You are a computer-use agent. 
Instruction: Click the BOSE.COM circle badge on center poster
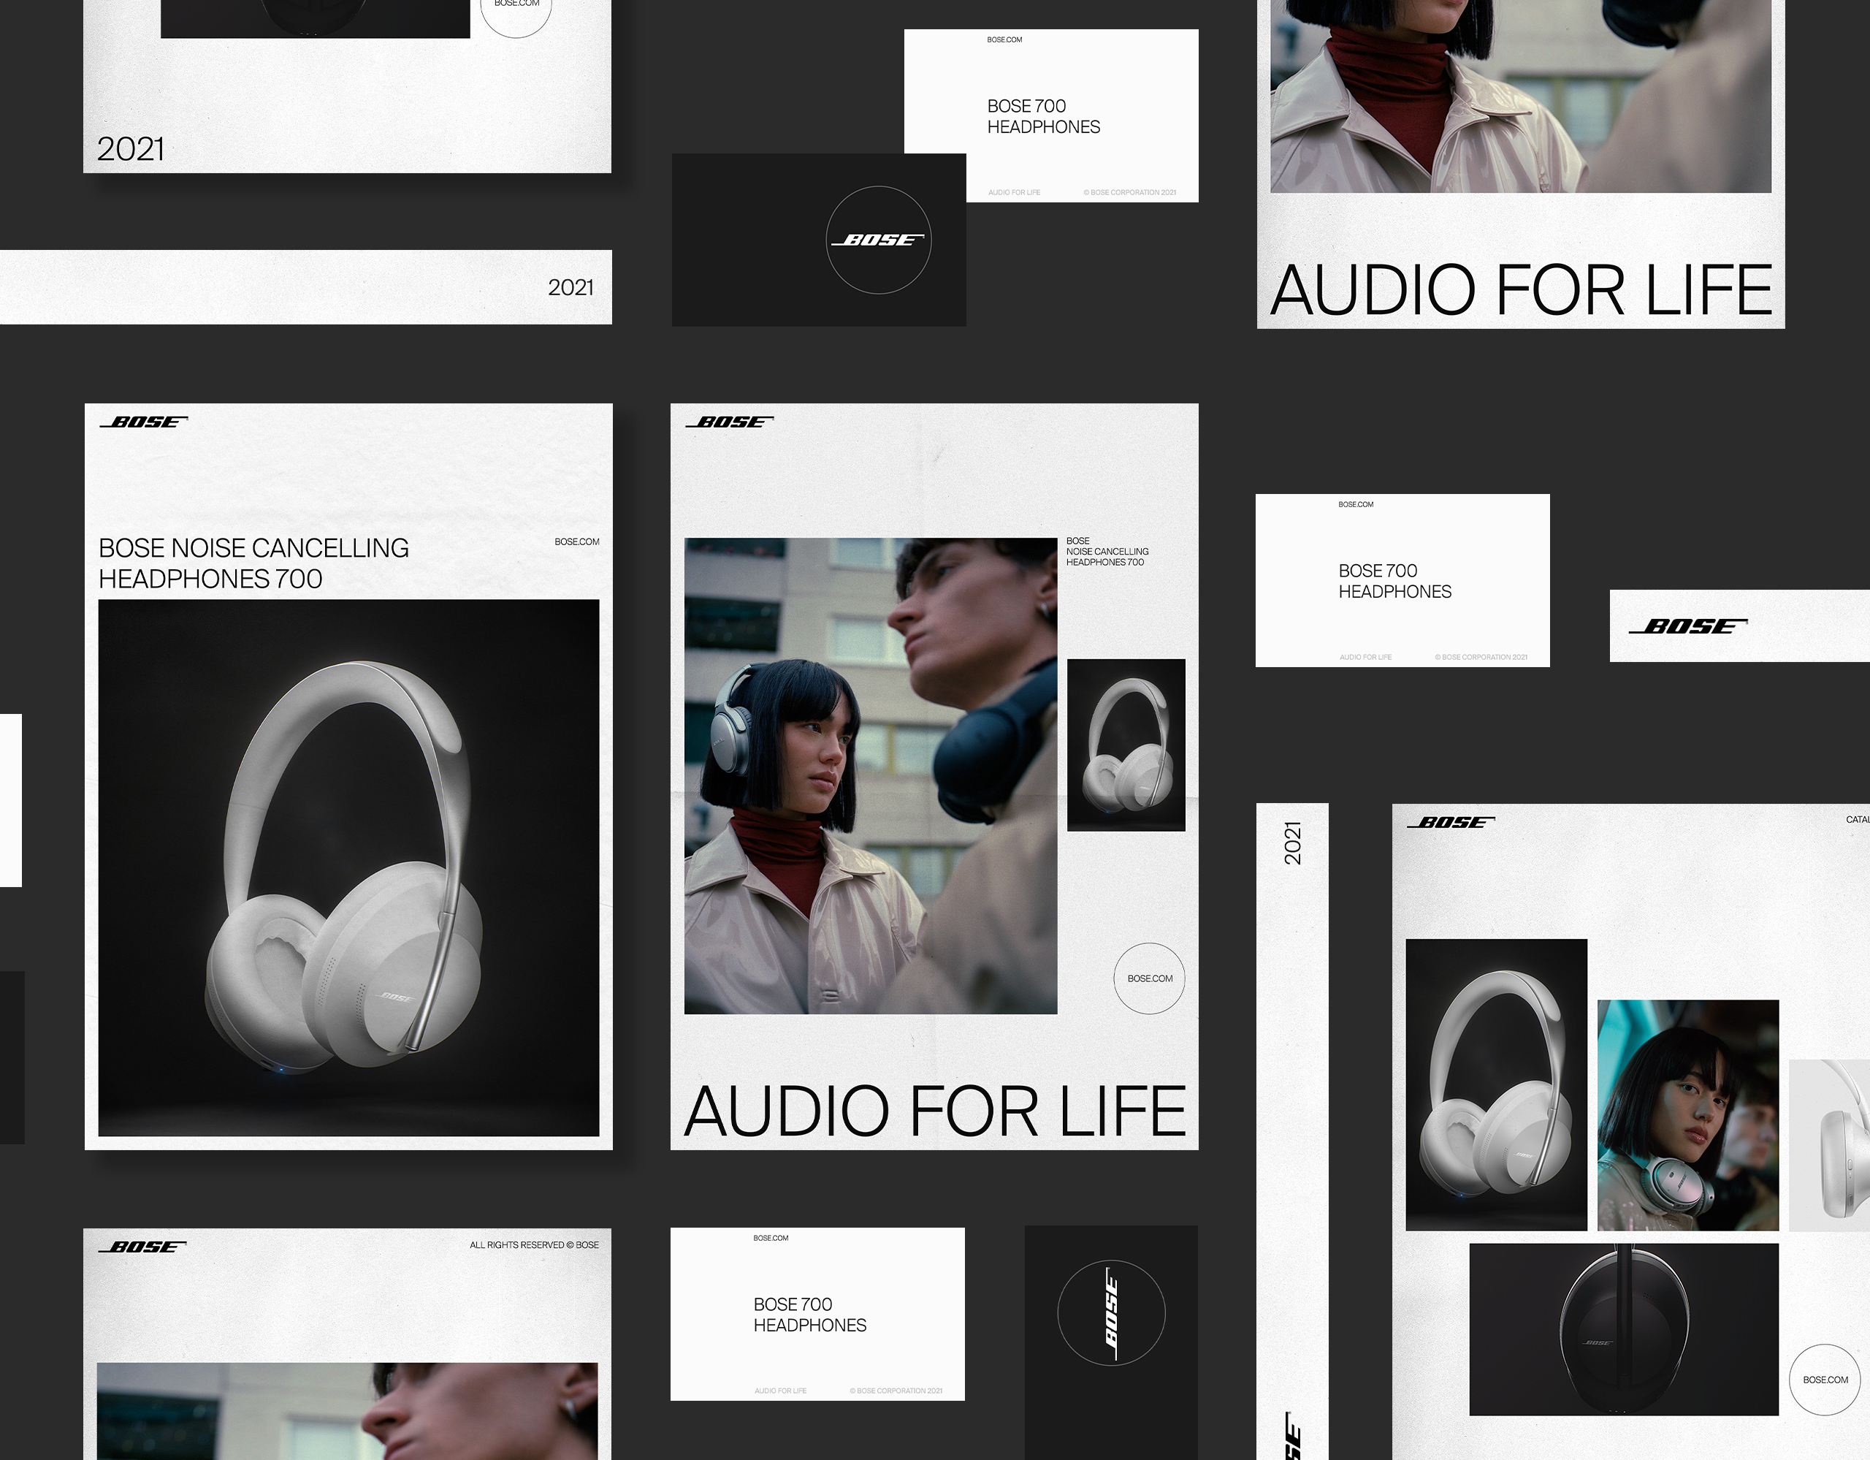click(1149, 978)
